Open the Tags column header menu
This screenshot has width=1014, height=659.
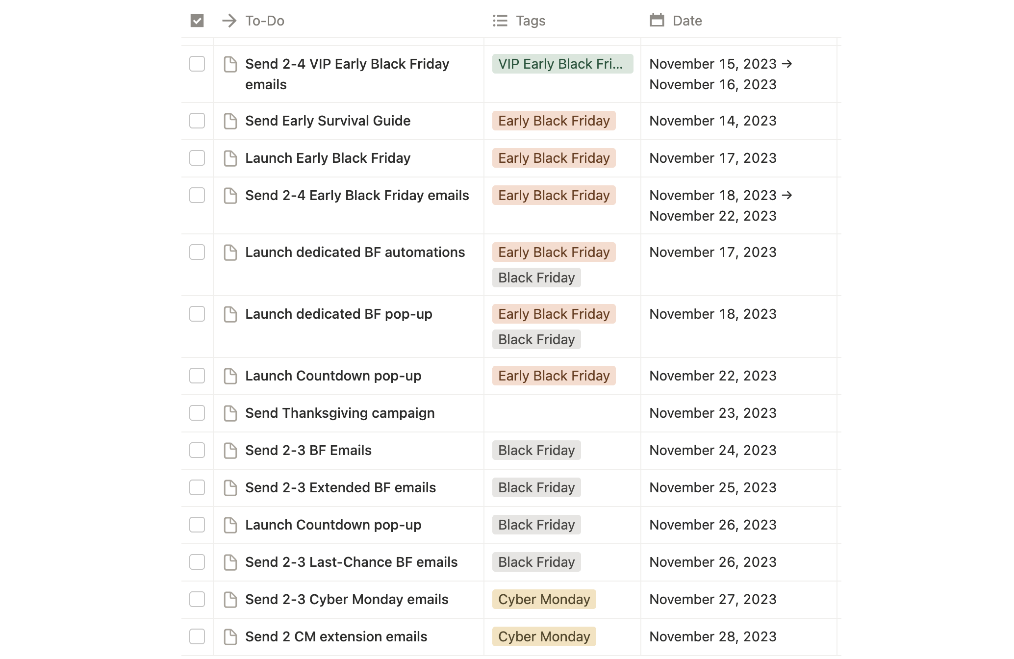coord(531,21)
